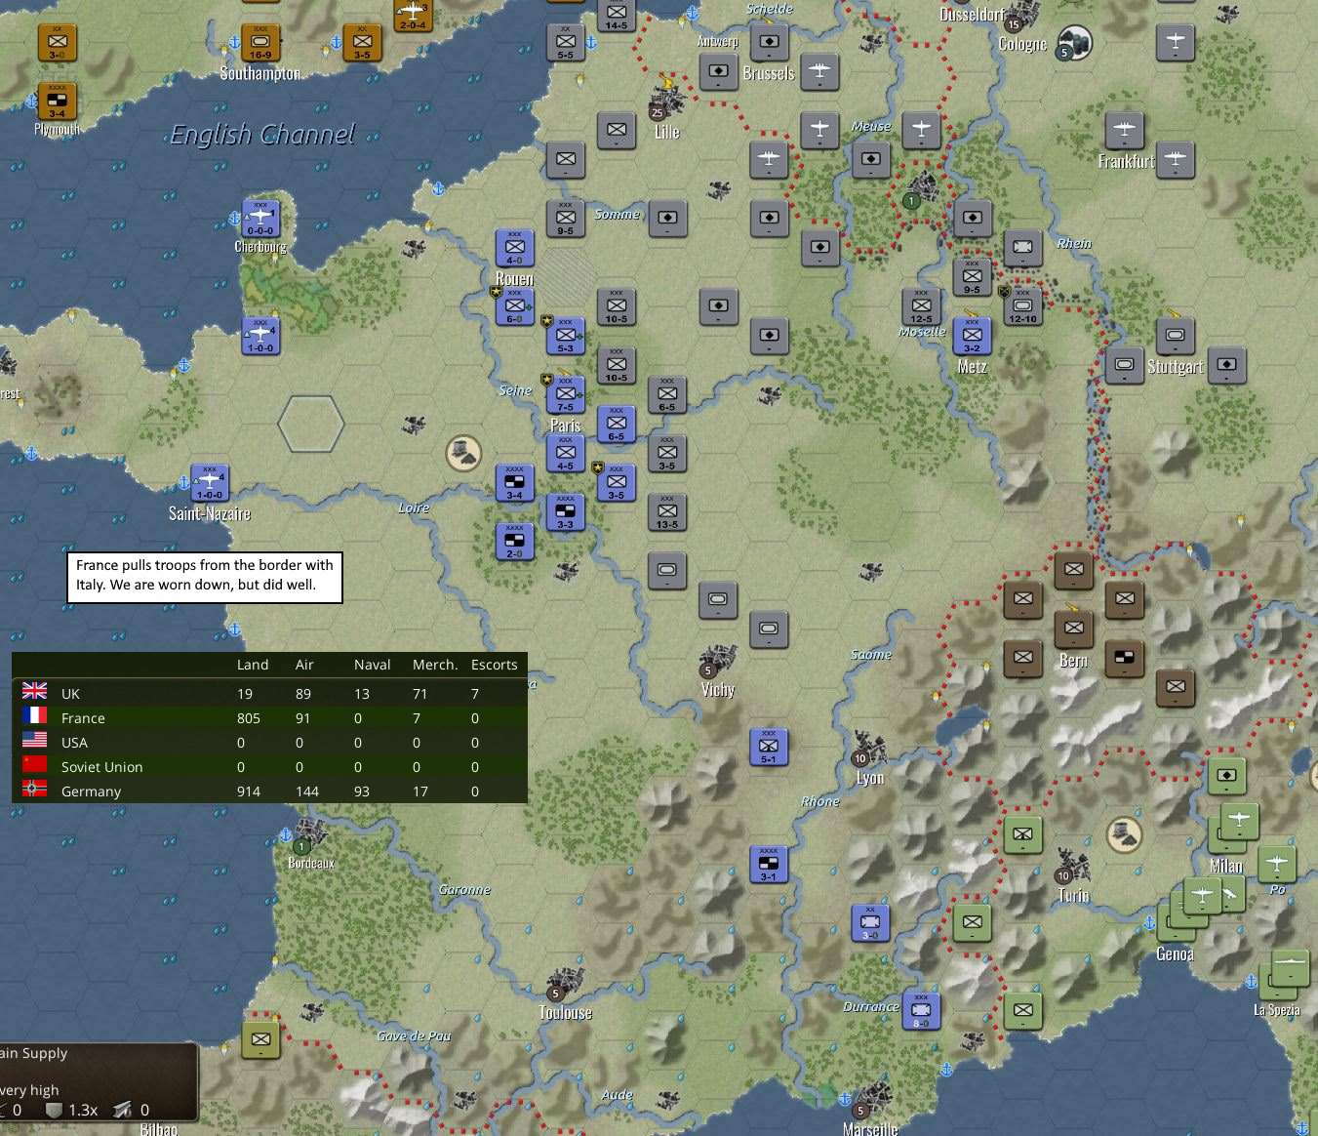This screenshot has width=1318, height=1136.
Task: Click the Naval column header
Action: pos(372,665)
